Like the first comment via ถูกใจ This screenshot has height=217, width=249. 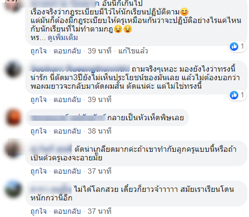(38, 51)
